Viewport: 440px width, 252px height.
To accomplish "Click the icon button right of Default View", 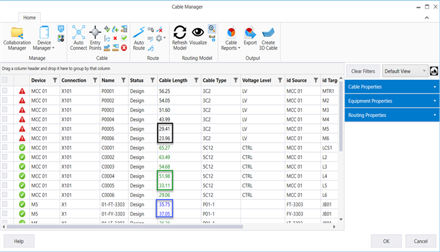I will point(434,71).
